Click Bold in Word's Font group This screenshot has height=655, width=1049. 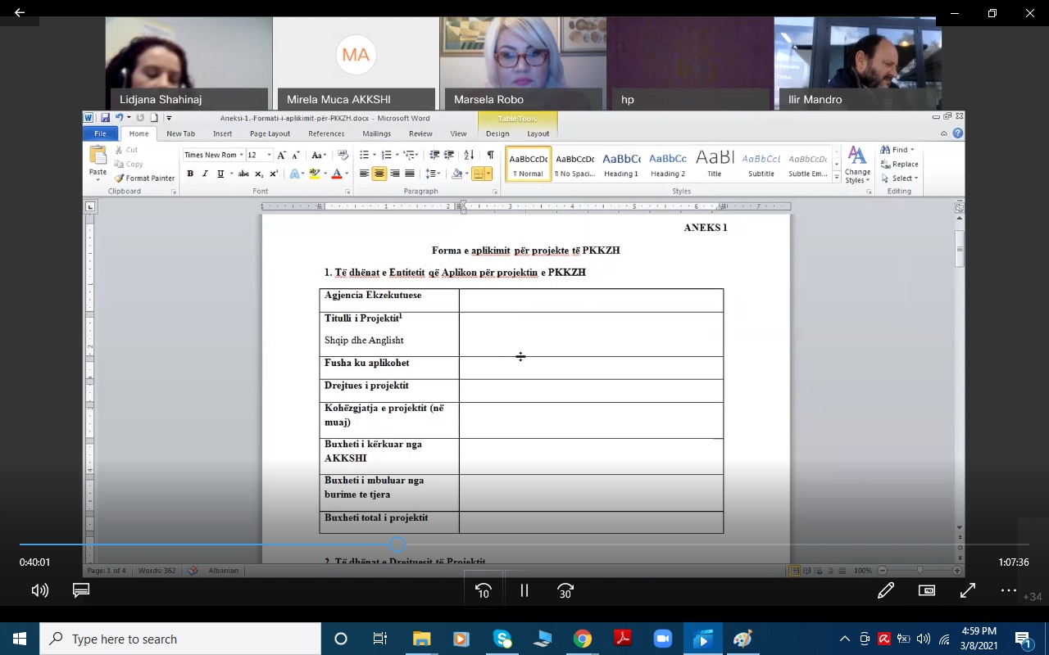[x=190, y=174]
